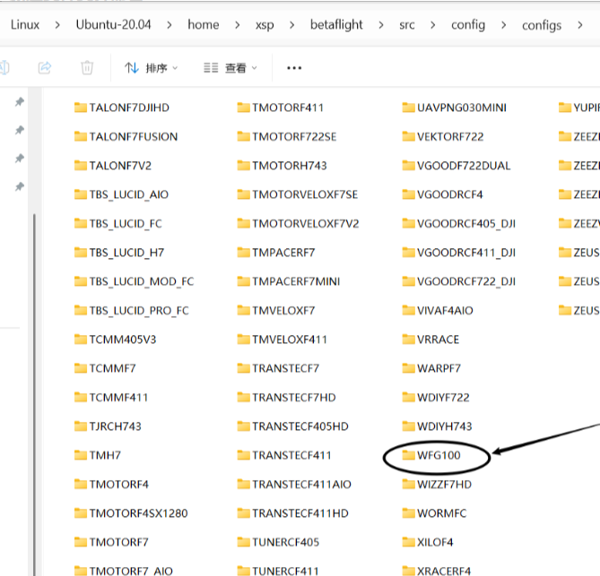This screenshot has width=600, height=576.
Task: Select the TALONF7DJIHD folder
Action: pyautogui.click(x=128, y=107)
